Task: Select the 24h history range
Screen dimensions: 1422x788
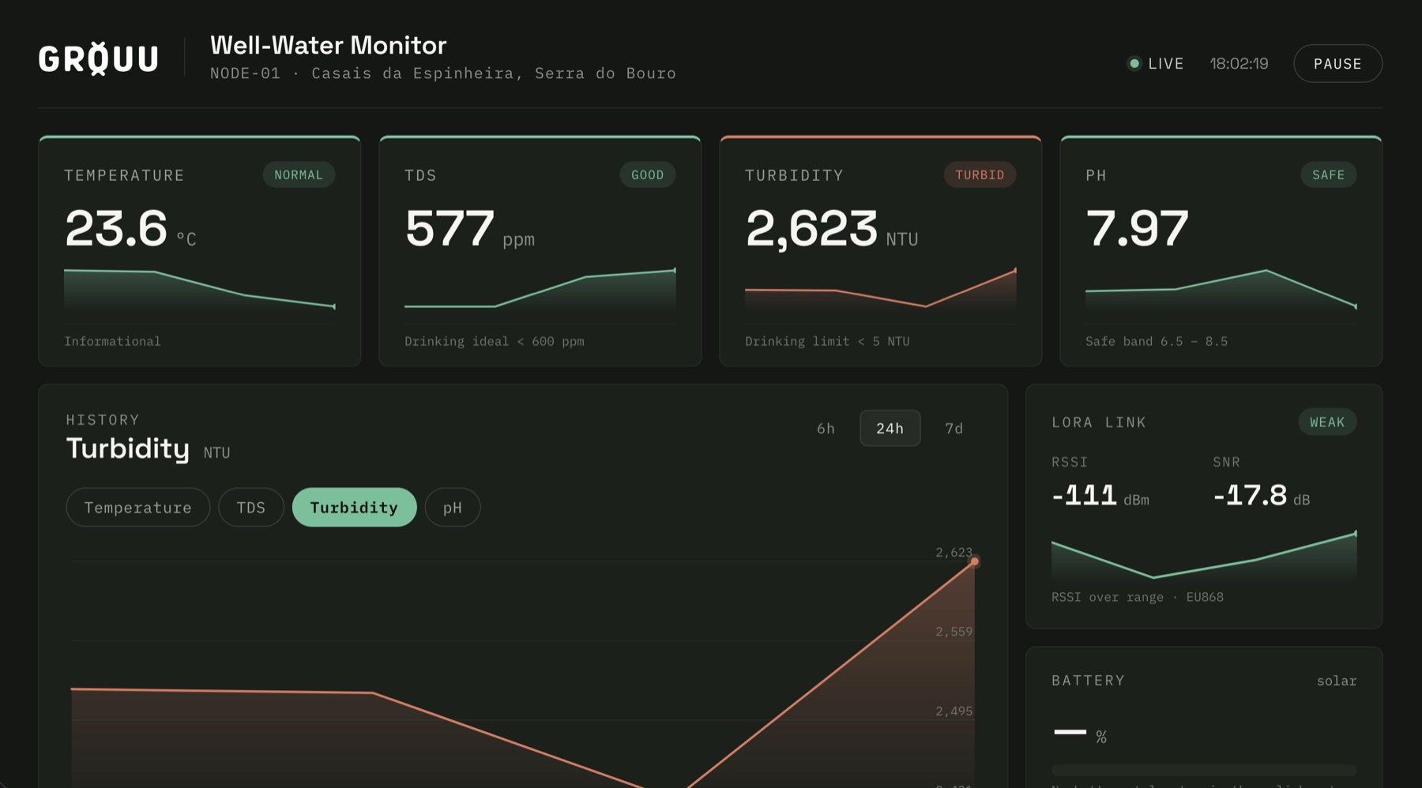Action: (x=890, y=428)
